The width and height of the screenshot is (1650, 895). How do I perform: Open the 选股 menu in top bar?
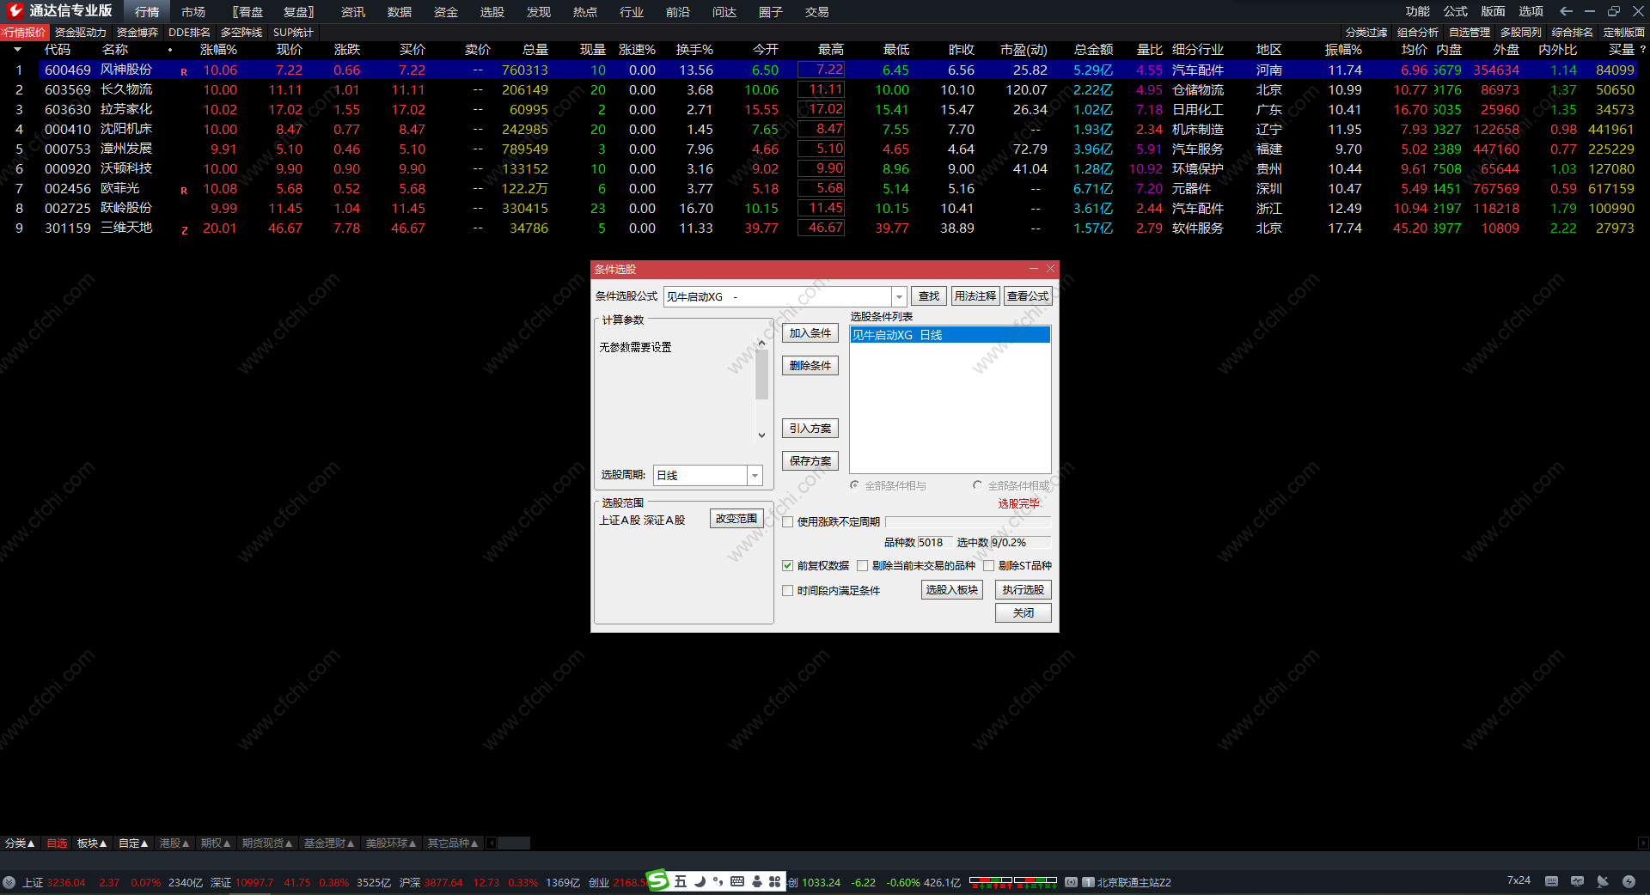coord(492,12)
